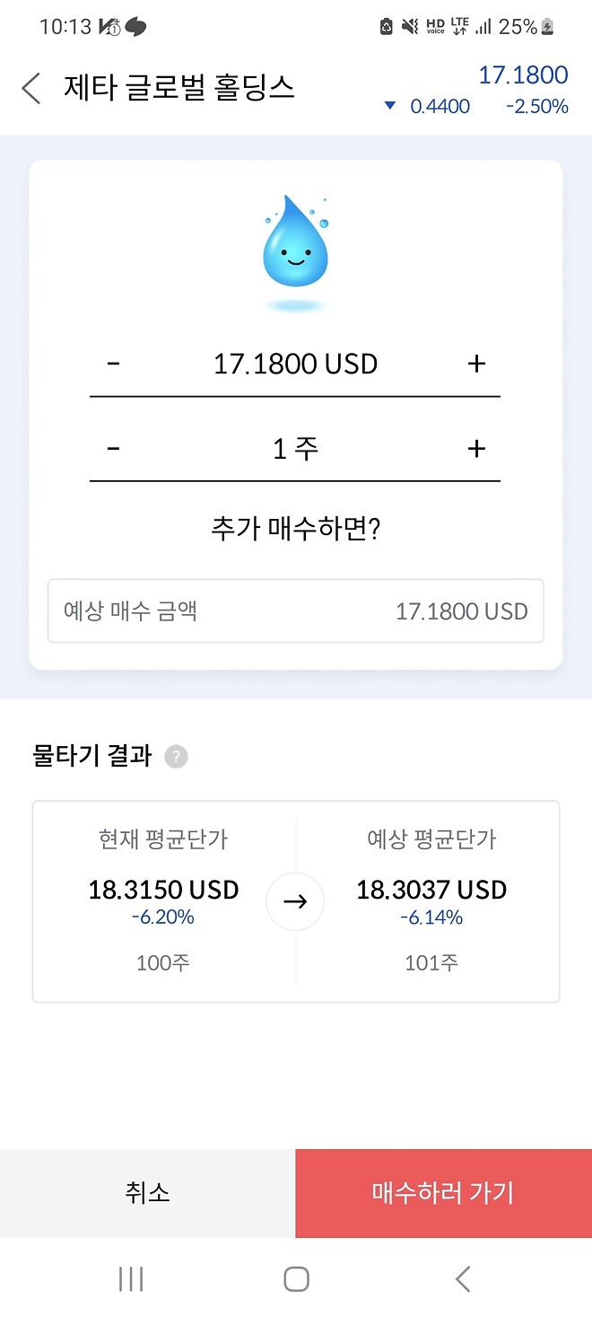Screen dimensions: 592x1317
Task: Open the help tooltip next to 물타기 결과
Action: tap(176, 756)
